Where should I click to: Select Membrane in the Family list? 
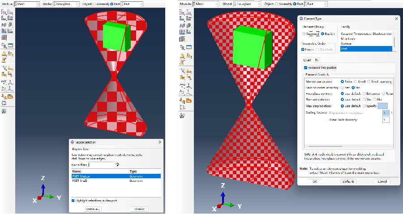click(x=366, y=39)
